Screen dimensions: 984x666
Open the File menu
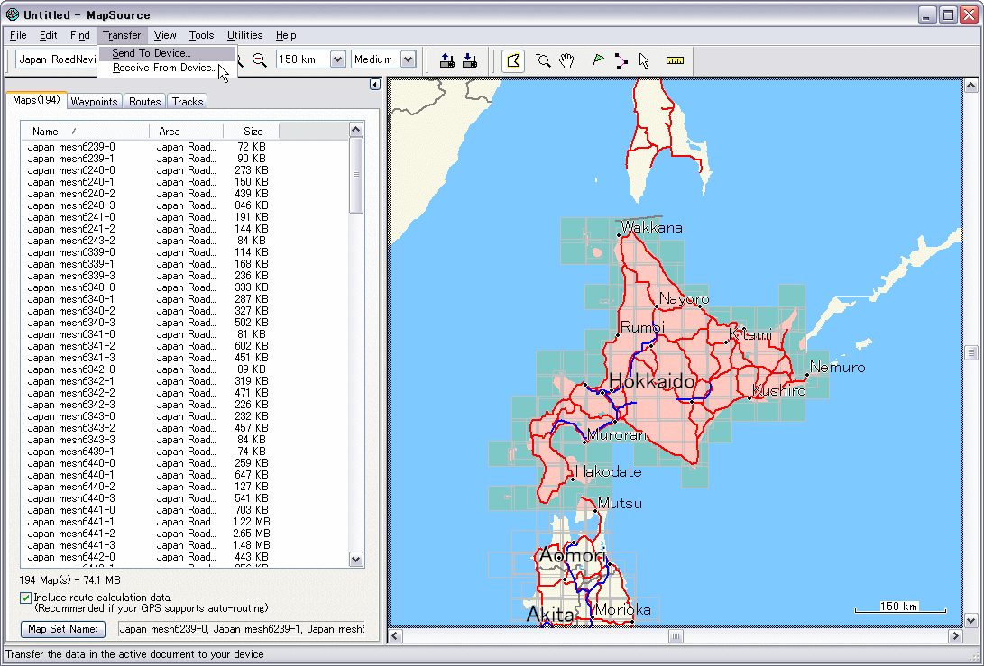(18, 35)
